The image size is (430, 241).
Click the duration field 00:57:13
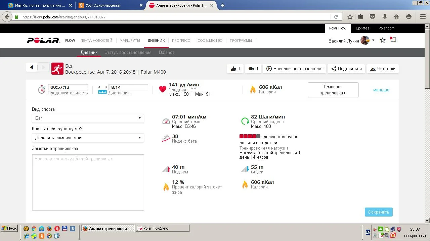(x=68, y=87)
